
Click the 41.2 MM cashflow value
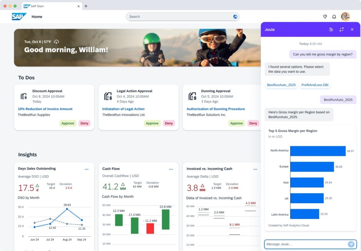tap(114, 186)
